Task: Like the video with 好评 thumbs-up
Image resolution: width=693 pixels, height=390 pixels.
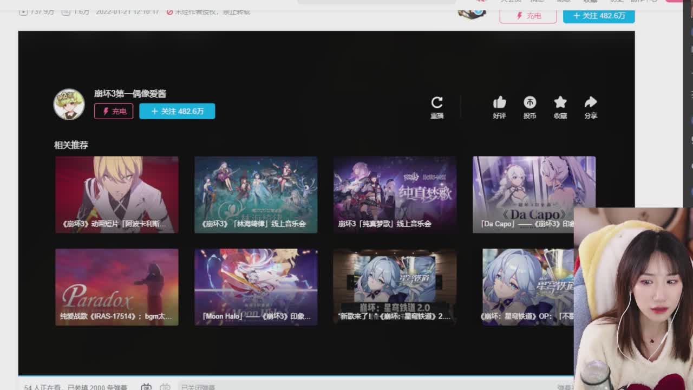Action: [499, 107]
